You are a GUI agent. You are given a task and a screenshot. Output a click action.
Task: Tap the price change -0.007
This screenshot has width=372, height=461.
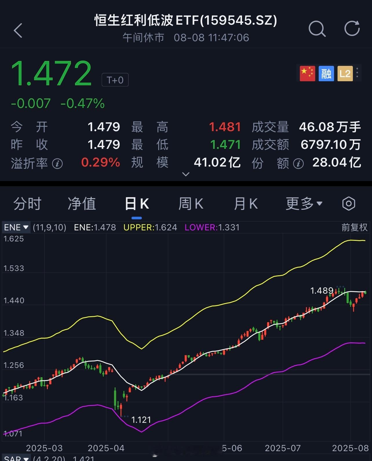coord(31,104)
